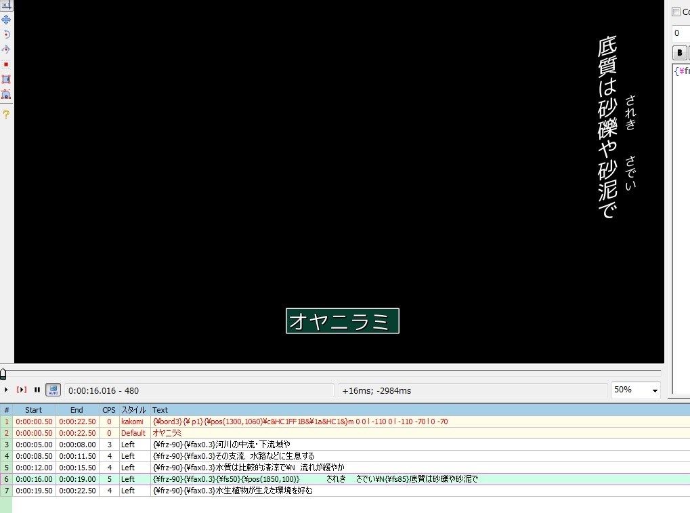The image size is (690, 513).
Task: Select the drag subtitles tool
Action: 6,20
